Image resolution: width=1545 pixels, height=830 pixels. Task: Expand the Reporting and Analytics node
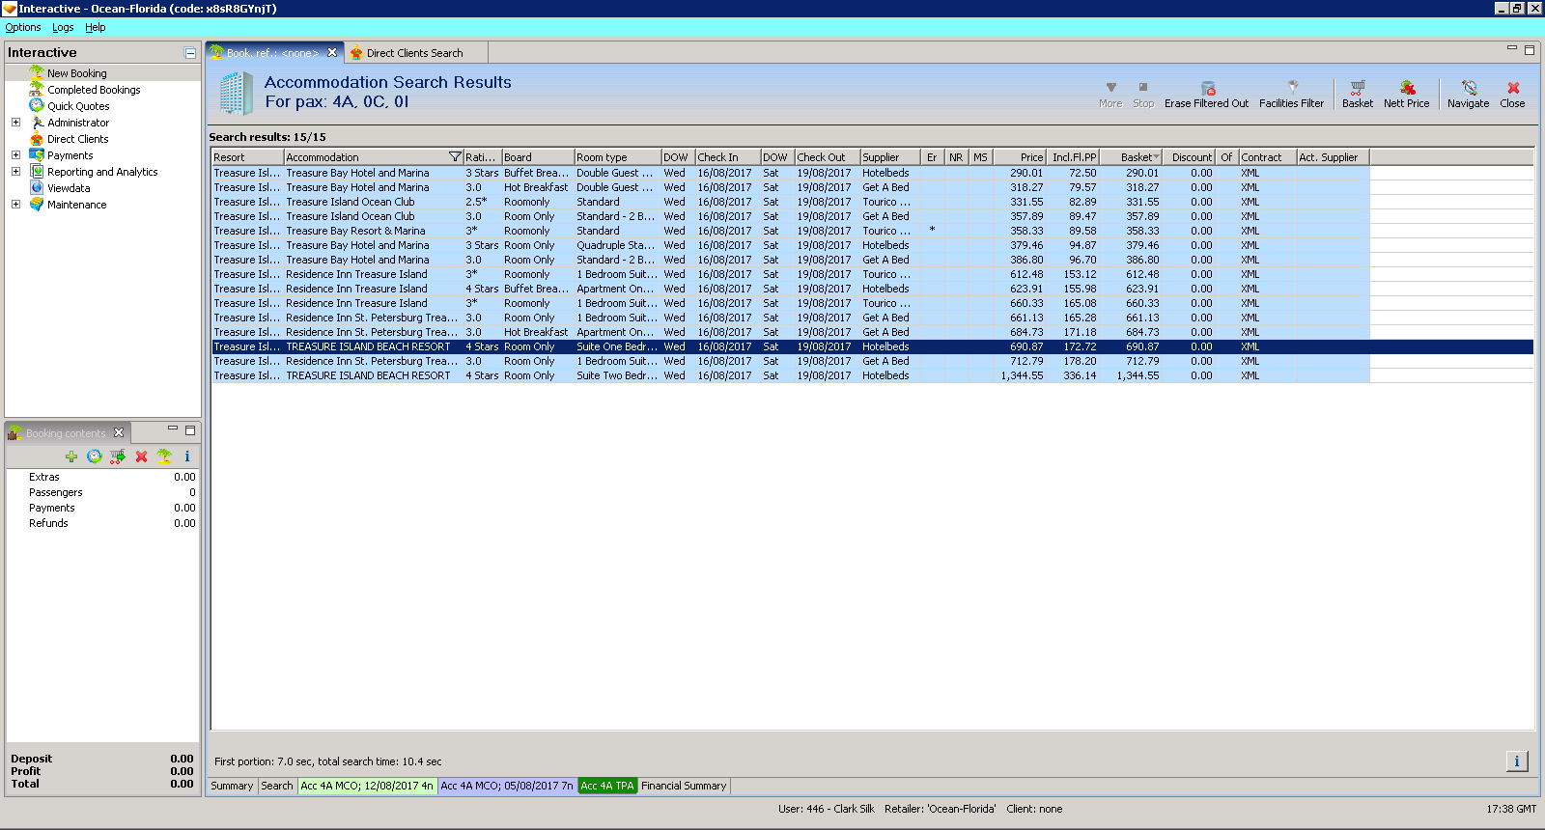(15, 172)
